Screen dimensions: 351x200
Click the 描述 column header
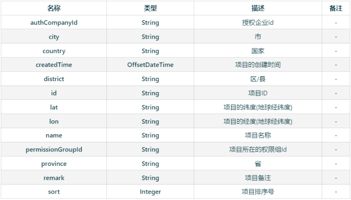(x=257, y=8)
